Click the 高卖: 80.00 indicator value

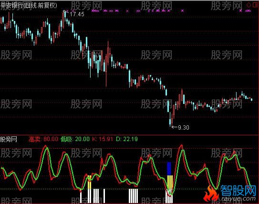pyautogui.click(x=43, y=139)
